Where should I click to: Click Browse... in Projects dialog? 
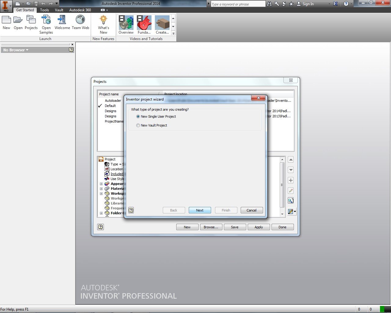(211, 227)
